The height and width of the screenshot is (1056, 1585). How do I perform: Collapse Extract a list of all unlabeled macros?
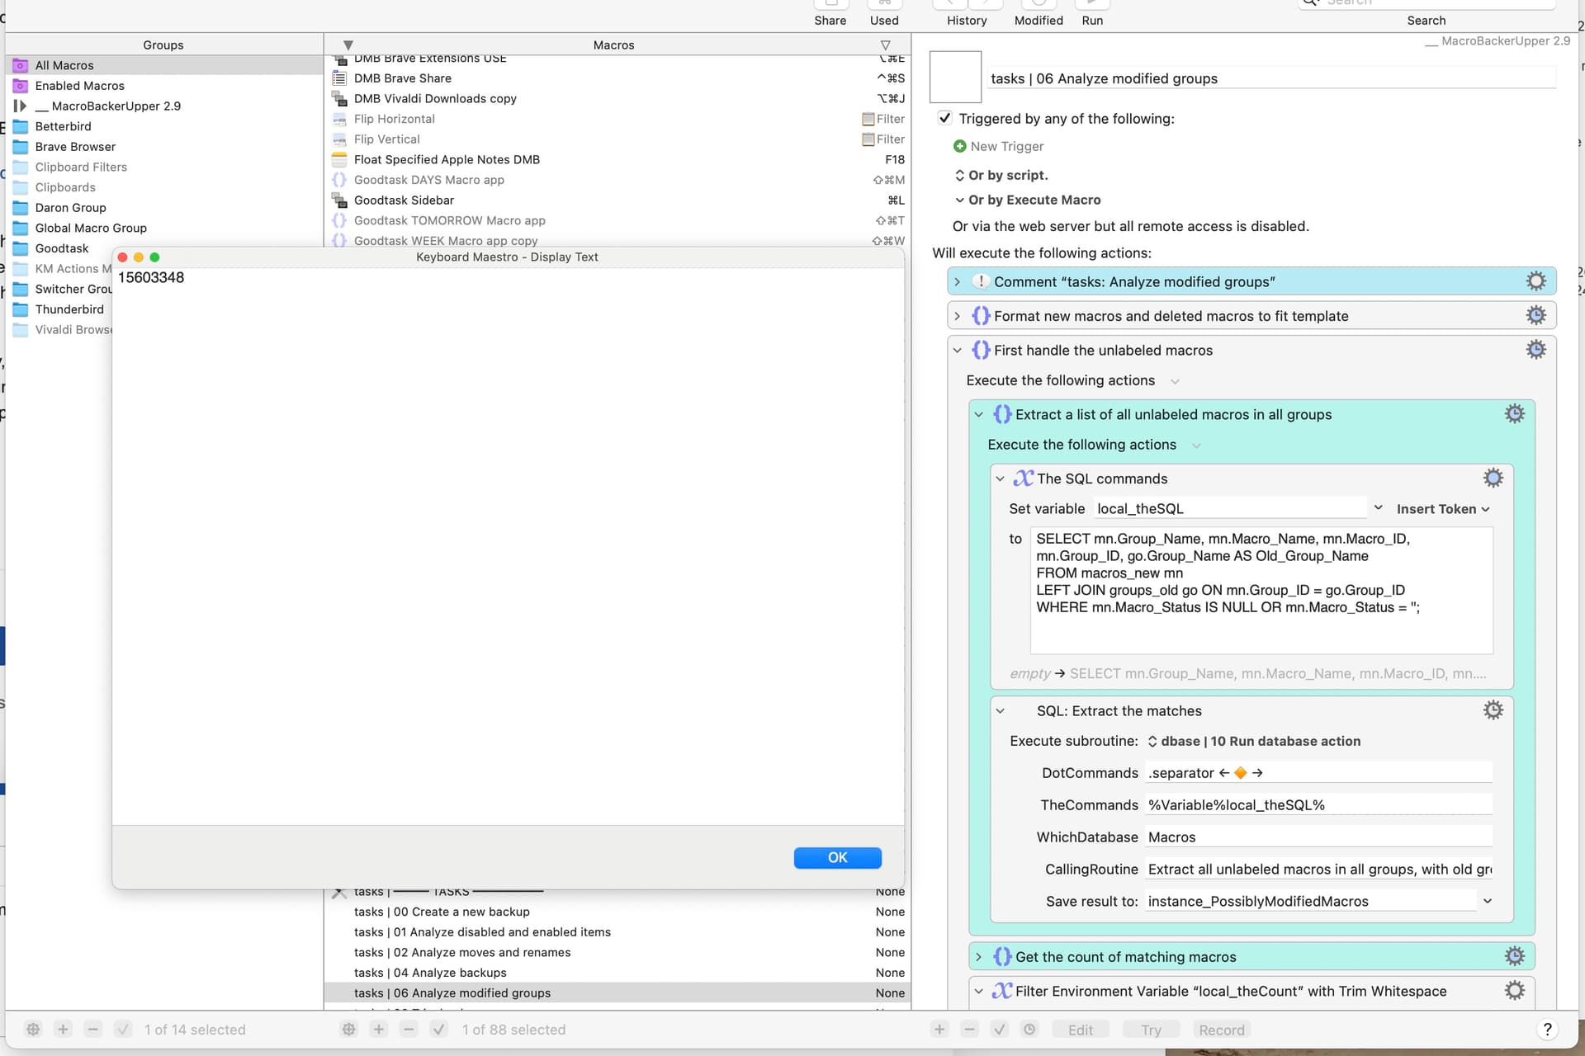pyautogui.click(x=978, y=414)
